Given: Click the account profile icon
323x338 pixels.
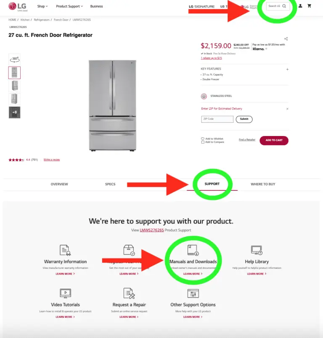Looking at the screenshot, I should [300, 6].
